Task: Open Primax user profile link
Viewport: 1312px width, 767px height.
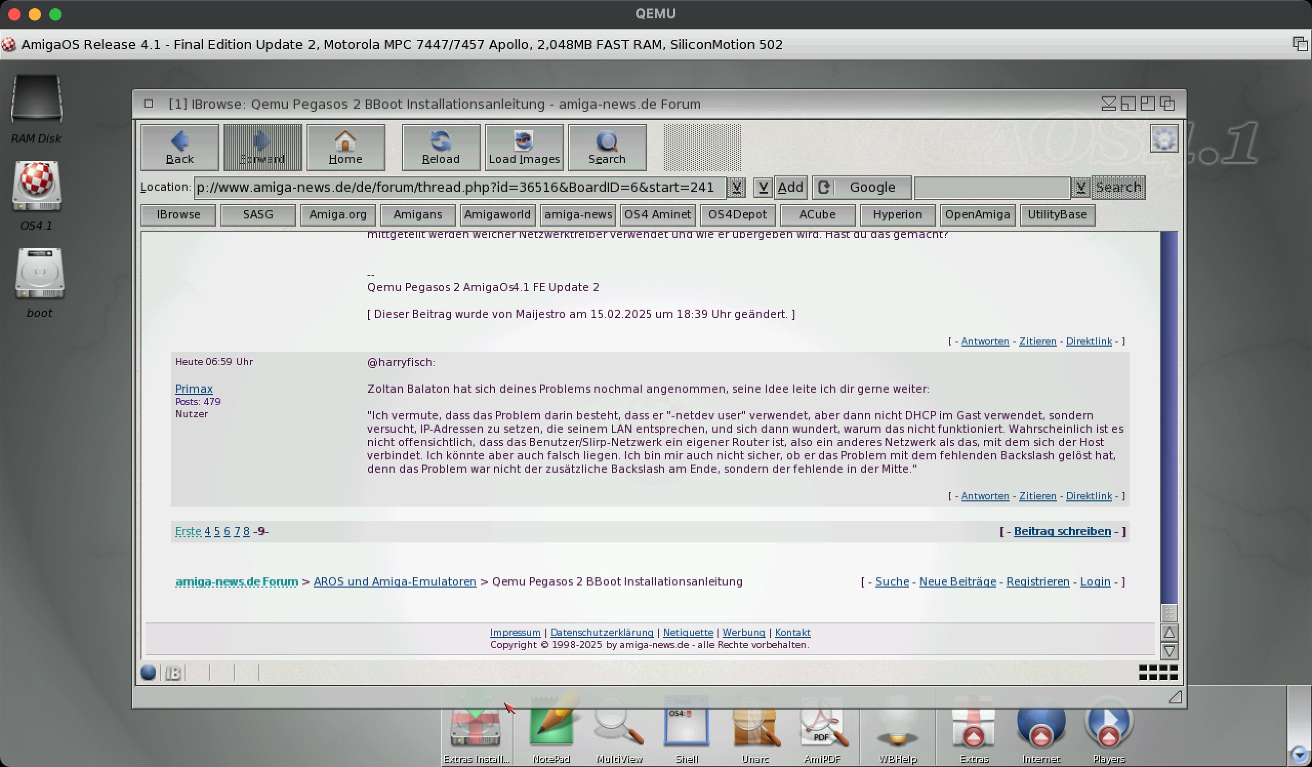Action: click(x=194, y=389)
